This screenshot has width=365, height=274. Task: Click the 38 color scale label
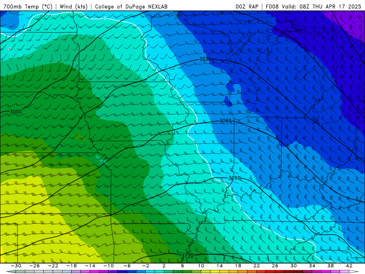click(330, 266)
